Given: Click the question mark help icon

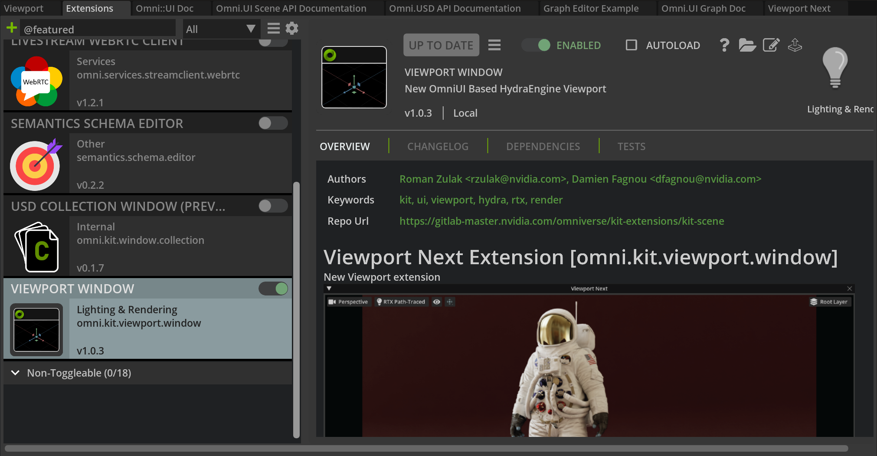Looking at the screenshot, I should click(x=724, y=45).
